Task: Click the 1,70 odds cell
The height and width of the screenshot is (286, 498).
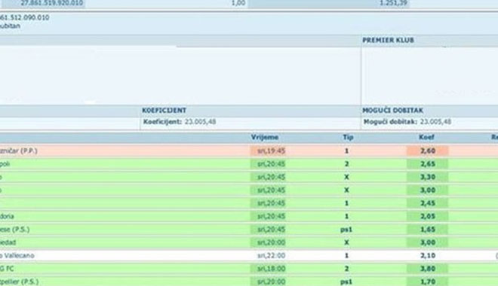Action: coord(428,281)
